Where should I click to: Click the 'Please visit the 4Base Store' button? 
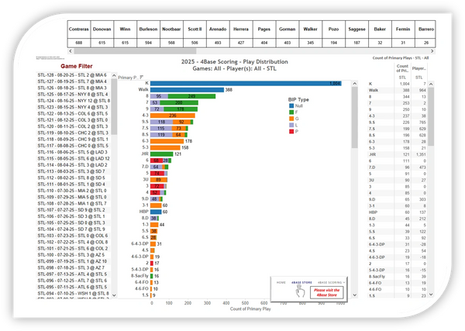coord(326,294)
